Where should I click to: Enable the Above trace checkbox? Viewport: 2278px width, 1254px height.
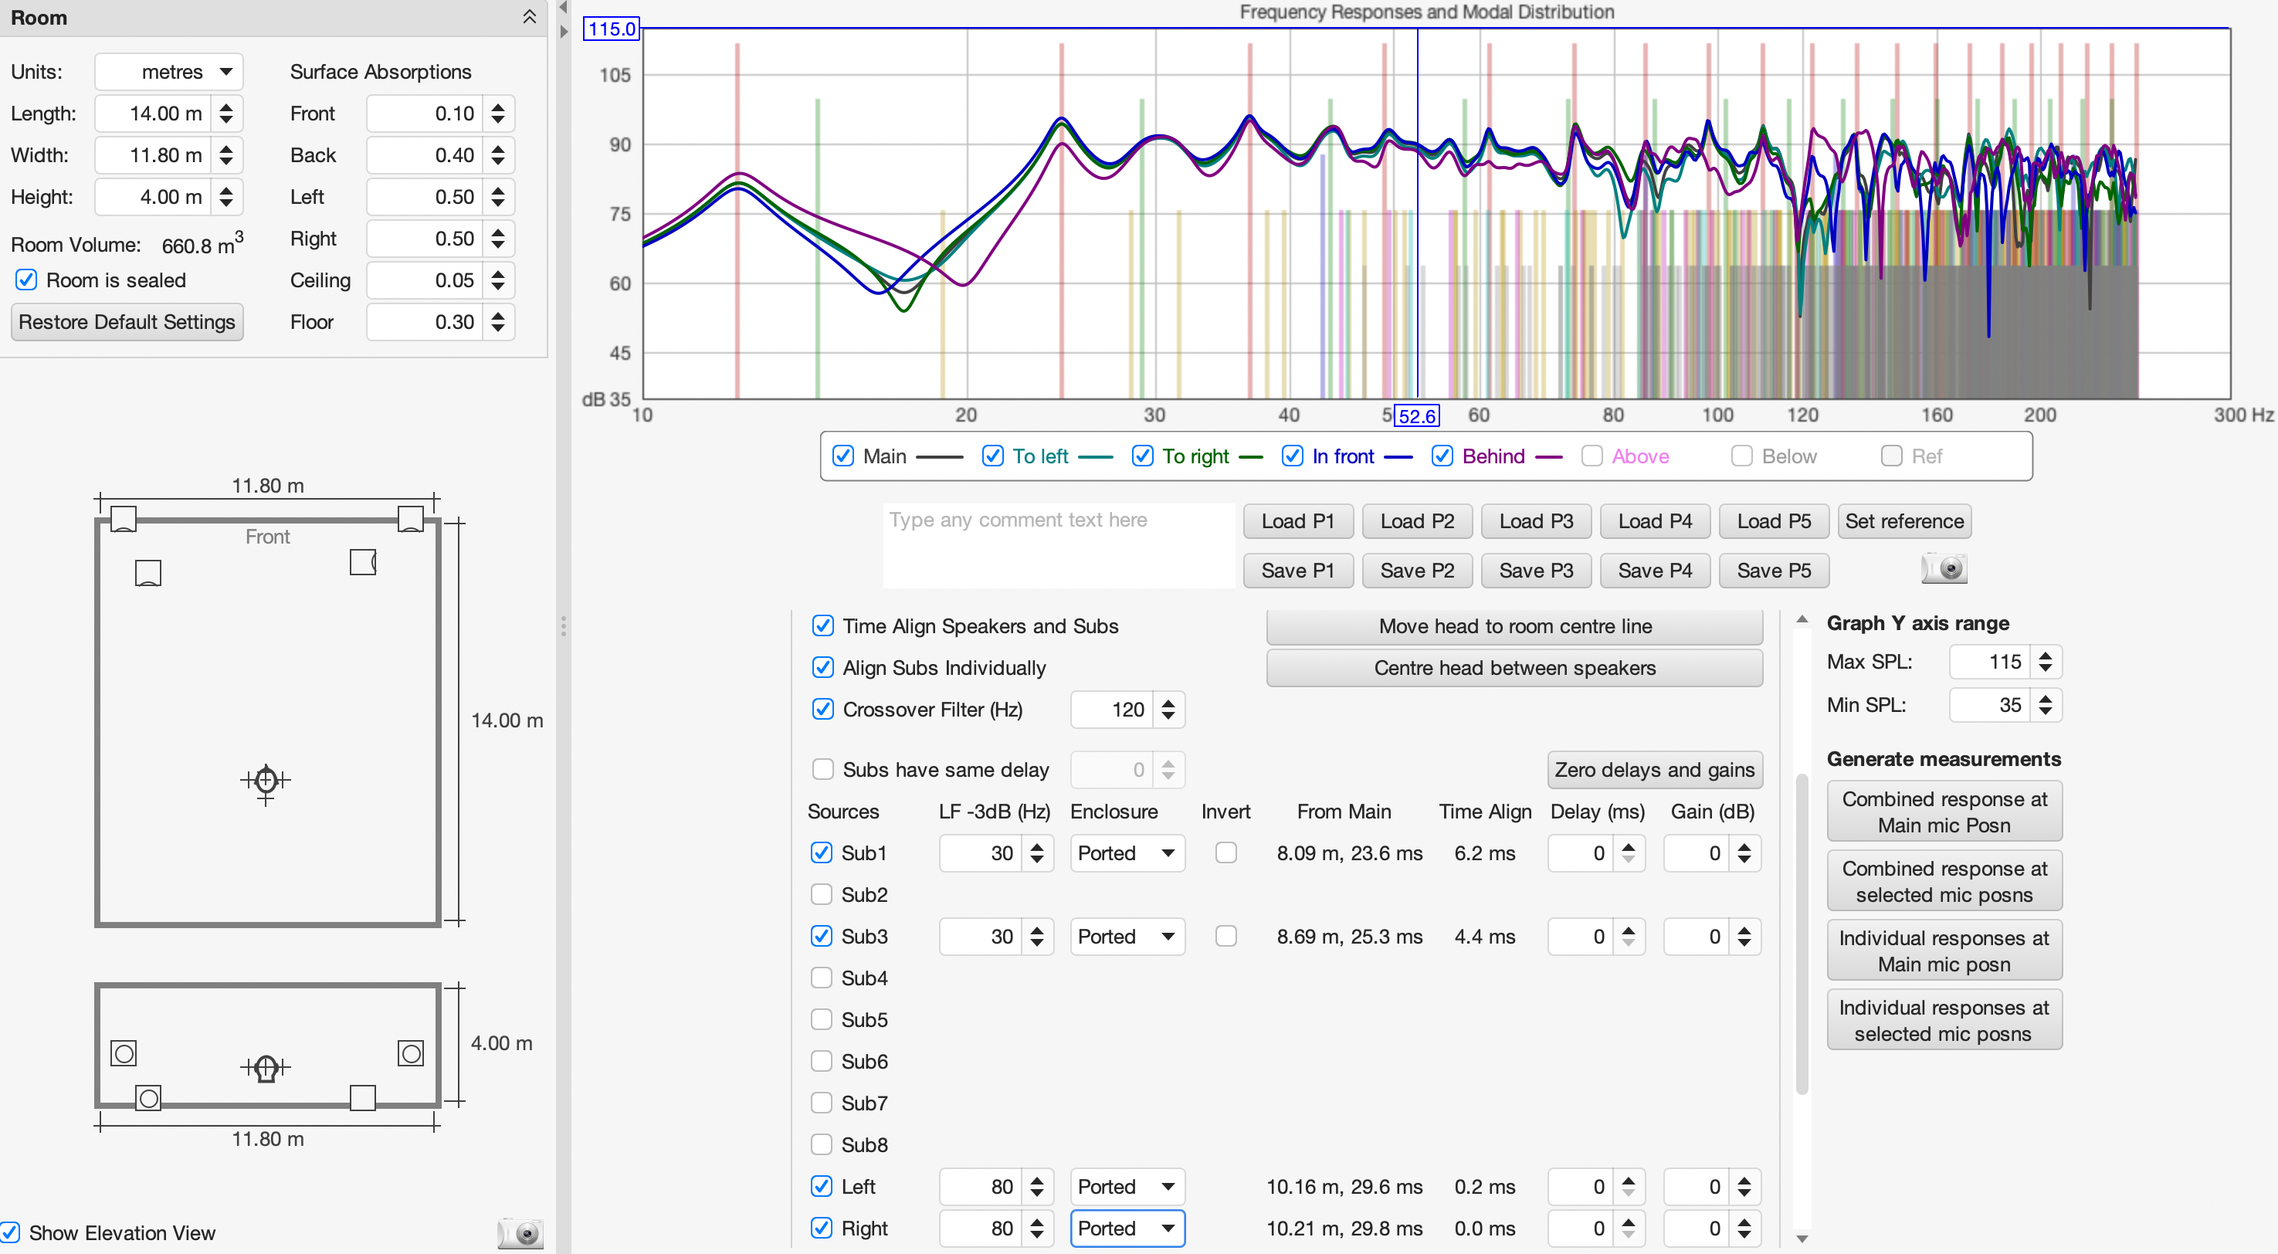coord(1592,456)
